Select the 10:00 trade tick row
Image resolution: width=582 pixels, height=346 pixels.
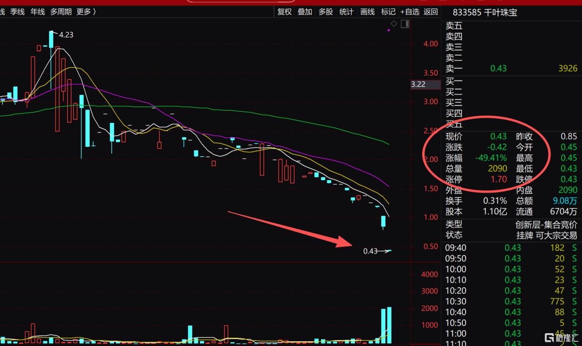tap(511, 269)
